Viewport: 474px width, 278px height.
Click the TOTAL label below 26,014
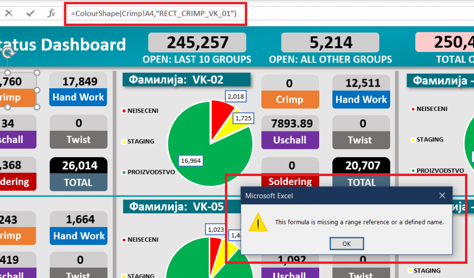[x=78, y=182]
